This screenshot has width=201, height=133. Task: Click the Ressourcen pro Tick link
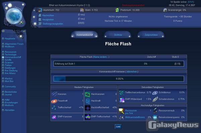tap(131, 112)
